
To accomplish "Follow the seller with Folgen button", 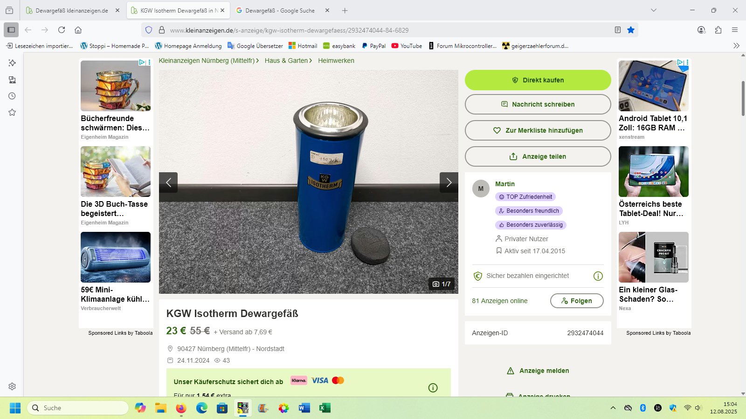I will [577, 301].
